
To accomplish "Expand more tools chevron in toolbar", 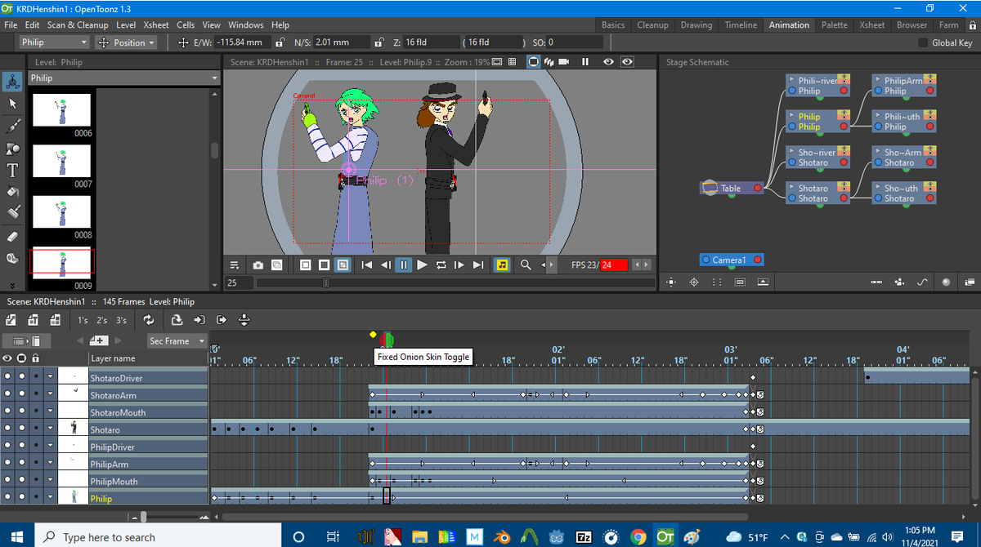I will pyautogui.click(x=12, y=286).
